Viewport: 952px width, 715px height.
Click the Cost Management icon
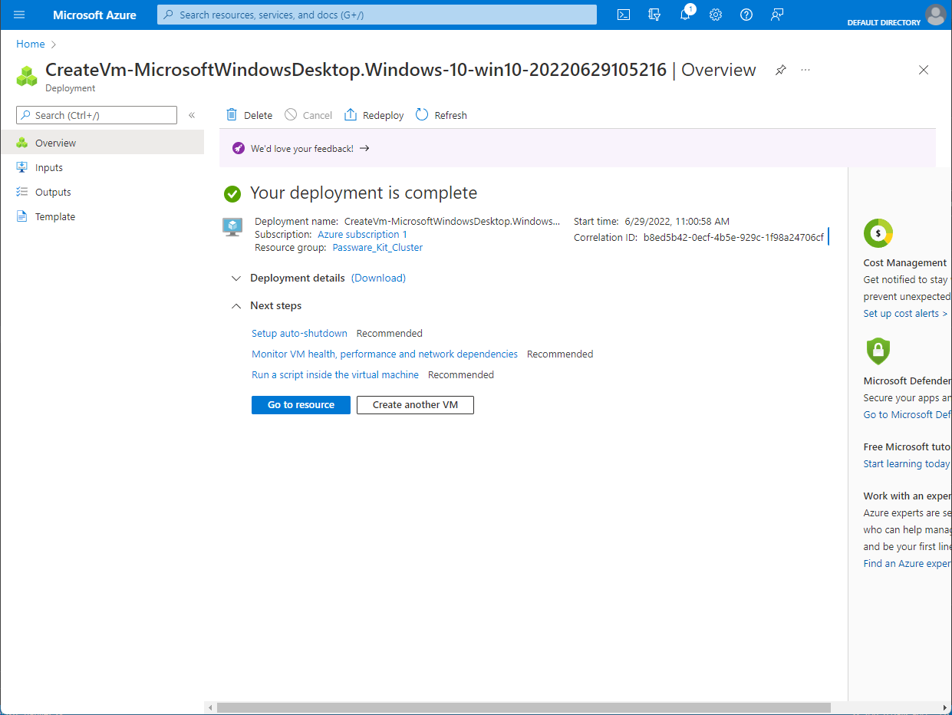pyautogui.click(x=878, y=232)
